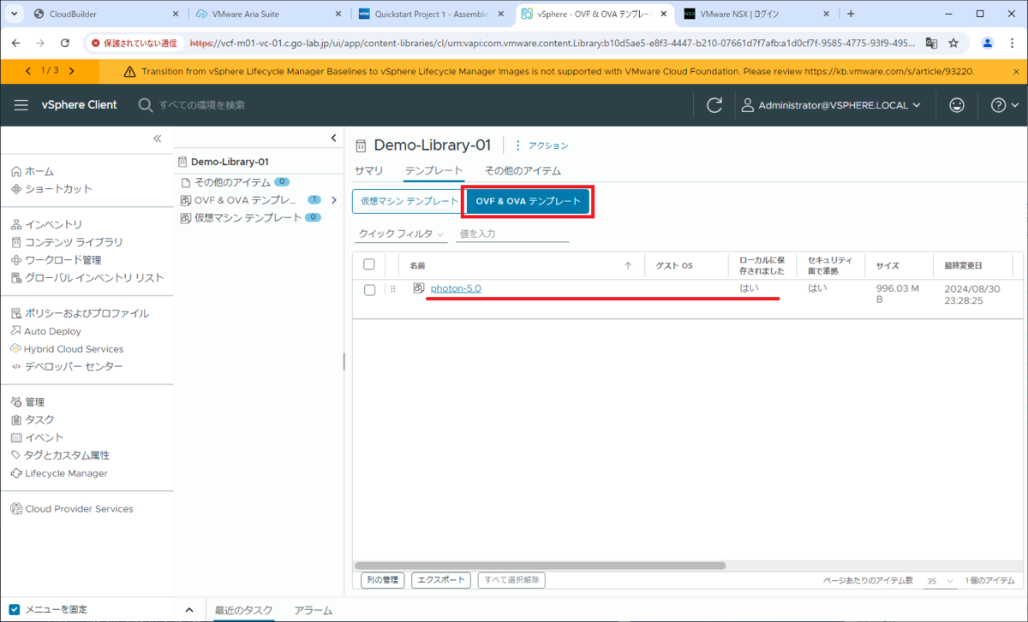The image size is (1028, 622).
Task: Open タグとカスタム属性
Action: (x=60, y=455)
